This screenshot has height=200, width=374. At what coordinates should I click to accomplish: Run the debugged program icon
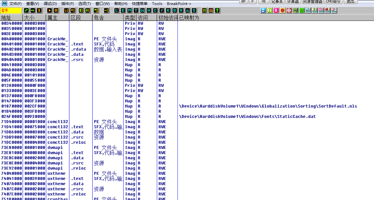pos(50,11)
